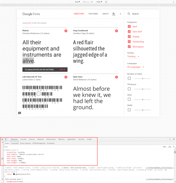The image size is (176, 183).
Task: Click the first stylesheet source link
Action: [160, 168]
